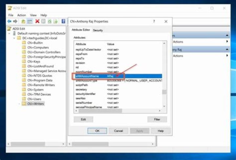Click the folder icon beside OU=Domain Controllers
The image size is (236, 160).
(x=24, y=52)
